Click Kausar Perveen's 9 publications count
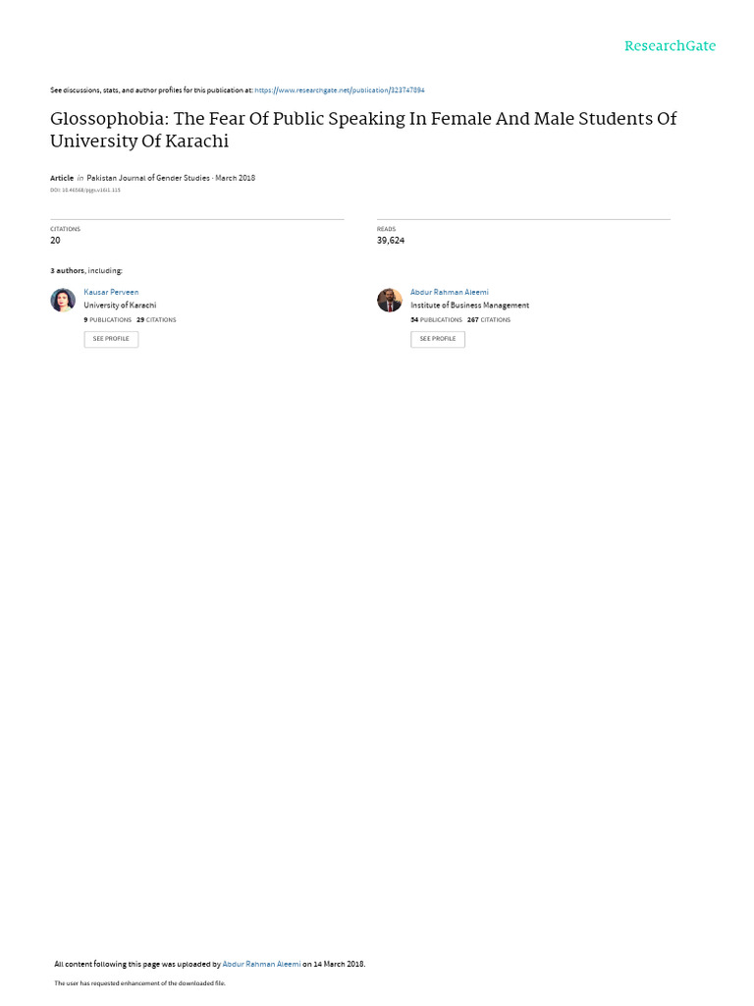This screenshot has width=754, height=1006. click(108, 320)
